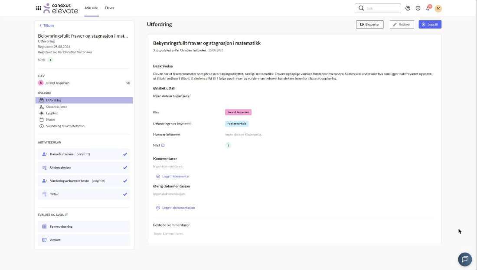Viewport: 477px width, 270px height.
Task: Click the Nivå info icon
Action: pyautogui.click(x=163, y=145)
